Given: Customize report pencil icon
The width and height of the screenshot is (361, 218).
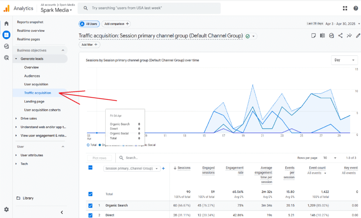Looking at the screenshot, I should [x=358, y=36].
